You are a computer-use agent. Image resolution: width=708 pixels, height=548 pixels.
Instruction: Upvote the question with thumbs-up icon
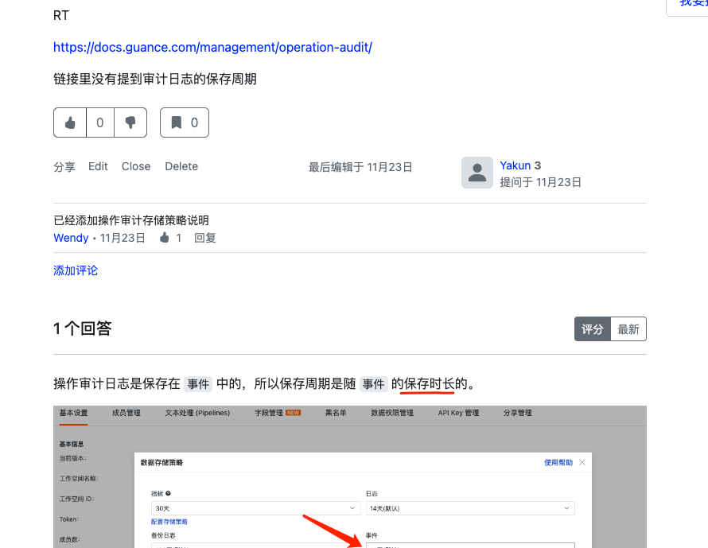coord(70,122)
